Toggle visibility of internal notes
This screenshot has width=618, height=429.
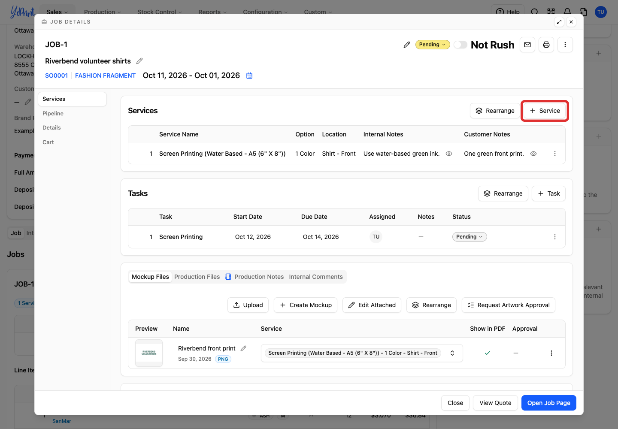click(449, 154)
